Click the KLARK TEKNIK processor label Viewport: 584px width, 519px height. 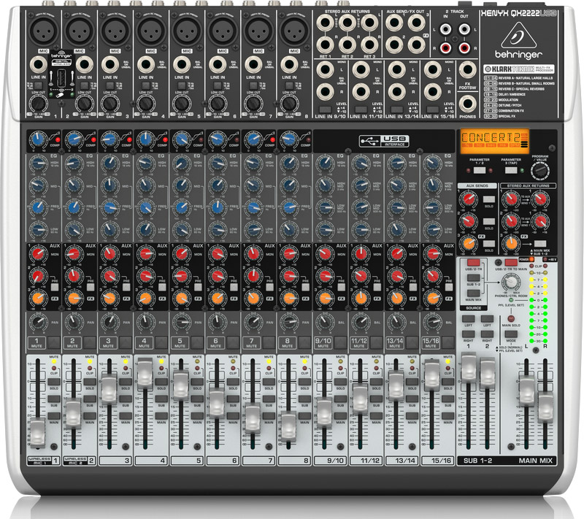[519, 69]
